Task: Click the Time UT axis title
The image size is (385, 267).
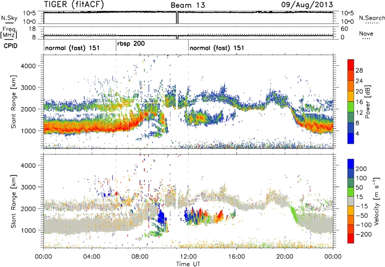Action: (x=188, y=264)
